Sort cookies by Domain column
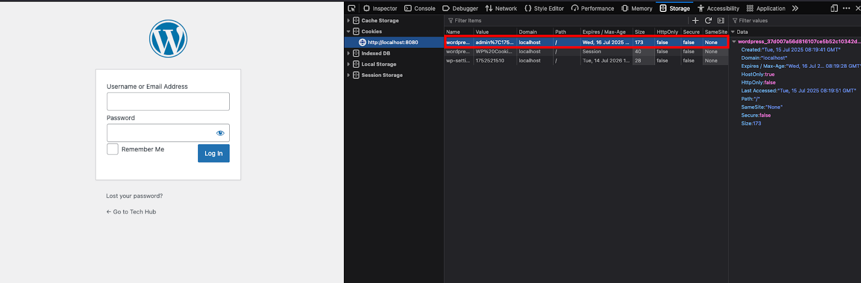 click(x=535, y=32)
